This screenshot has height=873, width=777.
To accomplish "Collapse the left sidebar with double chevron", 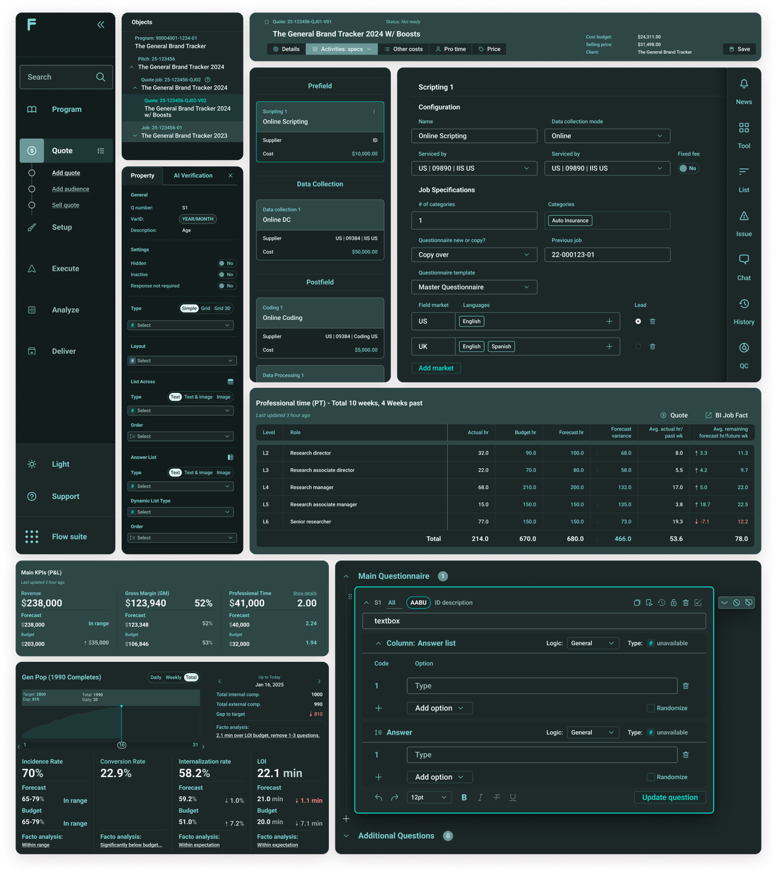I will 101,25.
